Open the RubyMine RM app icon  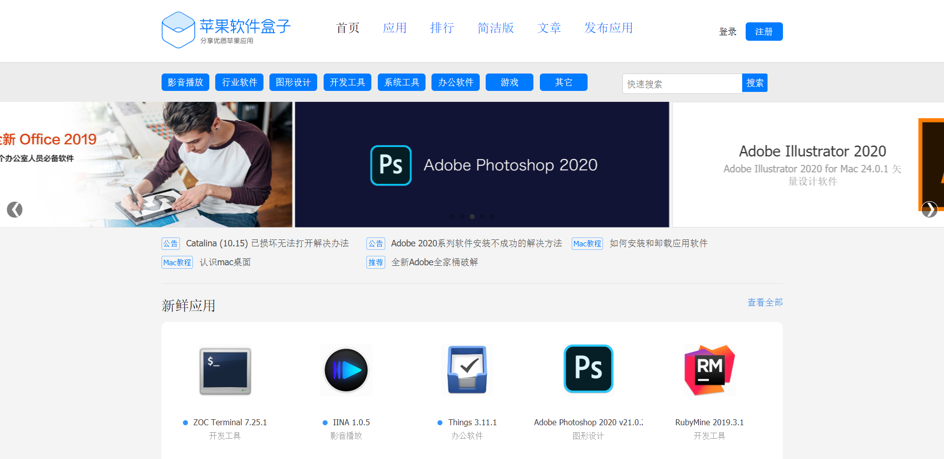coord(709,370)
